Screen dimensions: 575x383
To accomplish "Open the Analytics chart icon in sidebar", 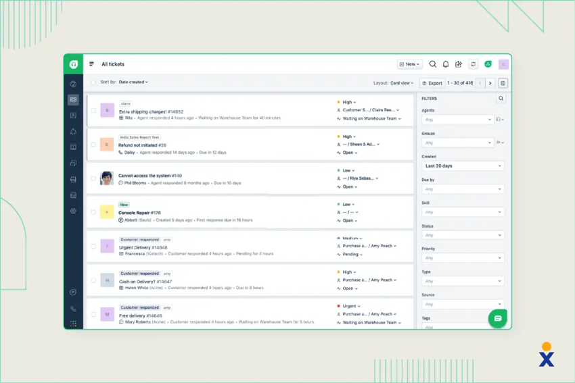I will click(73, 195).
